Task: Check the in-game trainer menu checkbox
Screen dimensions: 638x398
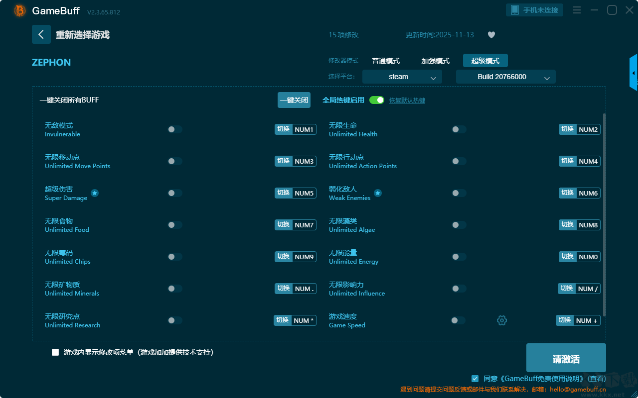Action: pos(55,352)
